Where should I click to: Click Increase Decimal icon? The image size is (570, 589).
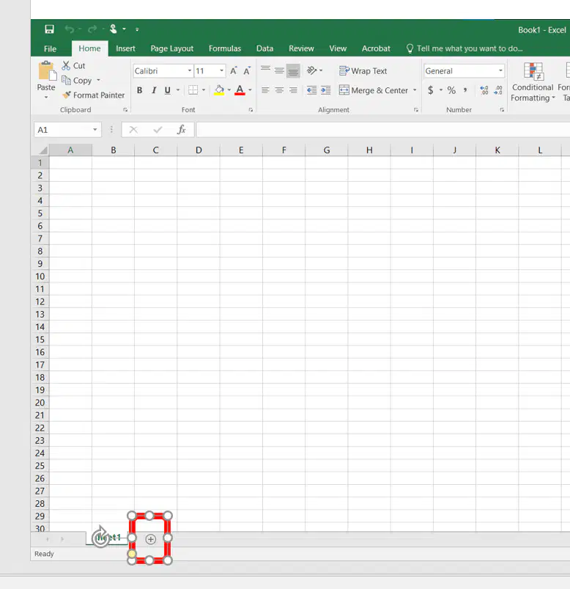(x=484, y=90)
